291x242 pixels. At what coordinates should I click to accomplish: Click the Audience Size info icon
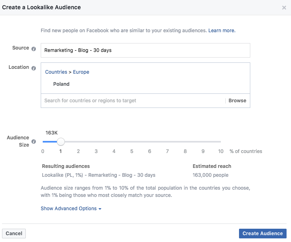pyautogui.click(x=34, y=142)
